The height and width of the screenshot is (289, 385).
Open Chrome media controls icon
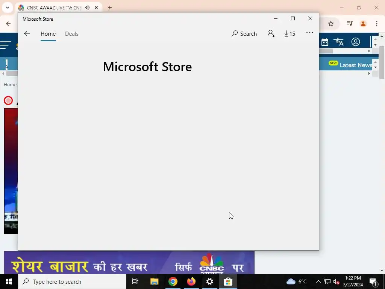[350, 24]
